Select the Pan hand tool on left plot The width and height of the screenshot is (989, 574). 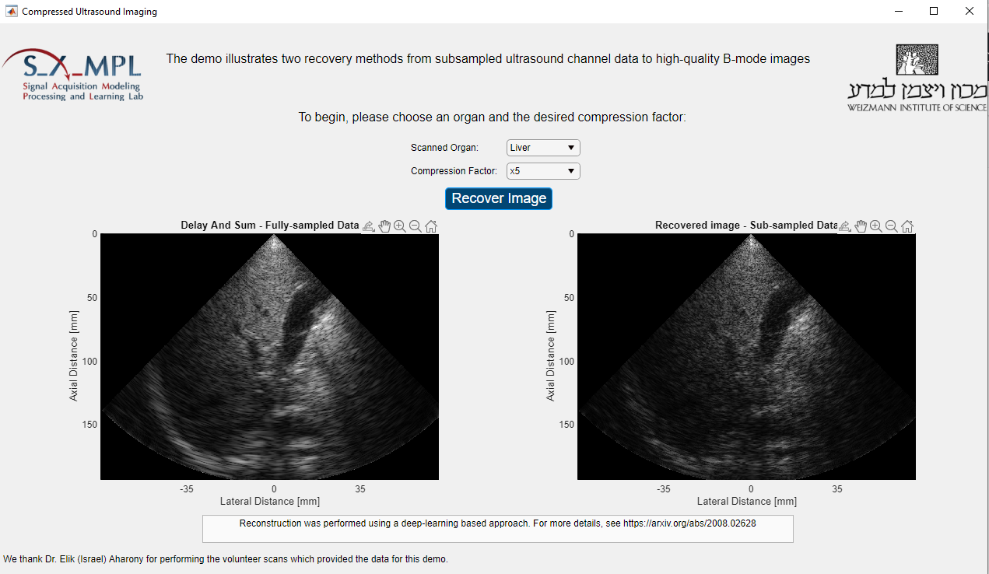pos(384,226)
